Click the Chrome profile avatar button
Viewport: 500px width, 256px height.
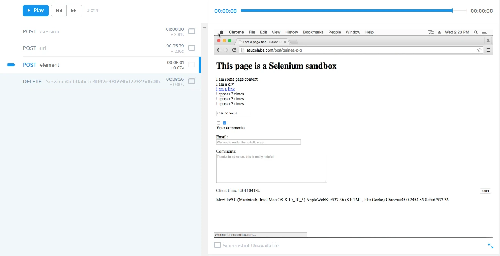488,41
